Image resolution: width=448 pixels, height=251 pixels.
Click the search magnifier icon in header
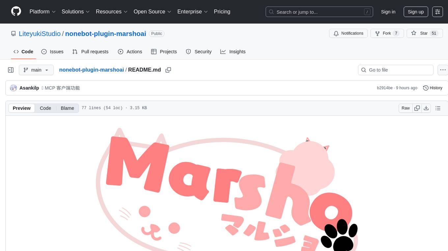[x=271, y=12]
